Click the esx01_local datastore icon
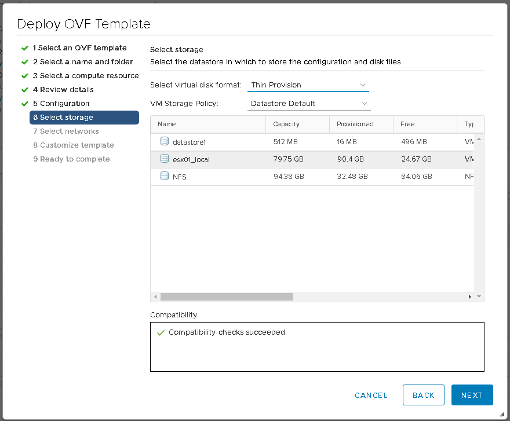This screenshot has width=510, height=421. [164, 159]
